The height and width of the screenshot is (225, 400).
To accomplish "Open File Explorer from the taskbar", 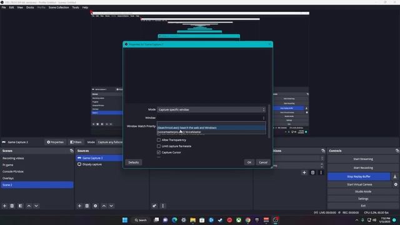I will click(x=193, y=220).
